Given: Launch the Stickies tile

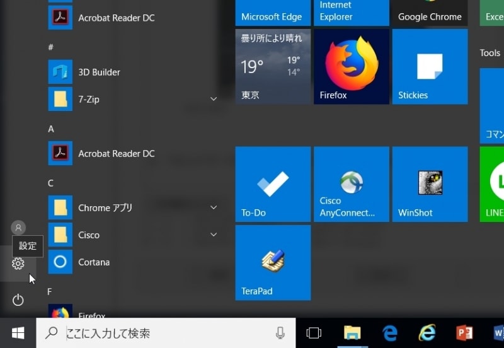Looking at the screenshot, I should 430,66.
